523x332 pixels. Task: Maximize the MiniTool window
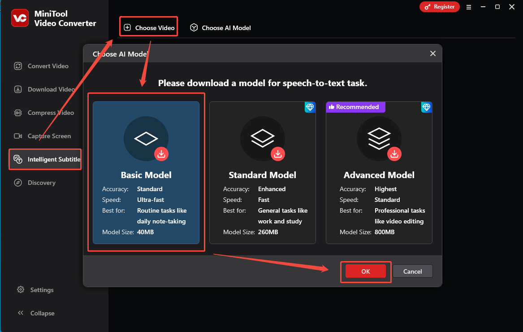tap(497, 7)
